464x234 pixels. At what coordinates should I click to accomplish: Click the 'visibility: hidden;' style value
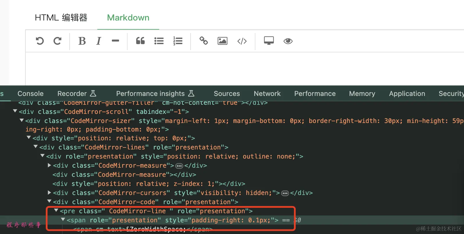236,193
